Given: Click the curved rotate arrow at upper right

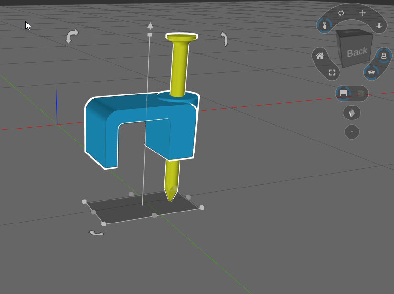Looking at the screenshot, I should point(224,38).
